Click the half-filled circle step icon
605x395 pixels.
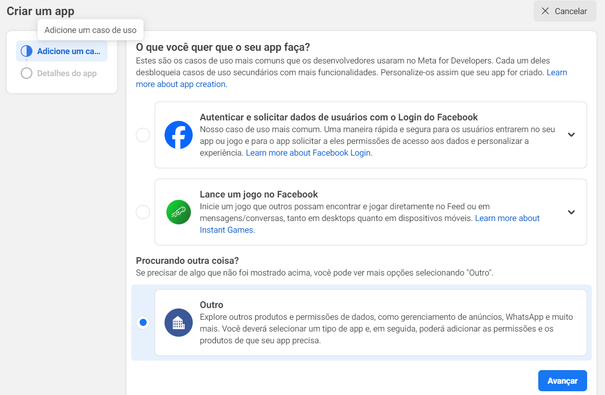[26, 51]
